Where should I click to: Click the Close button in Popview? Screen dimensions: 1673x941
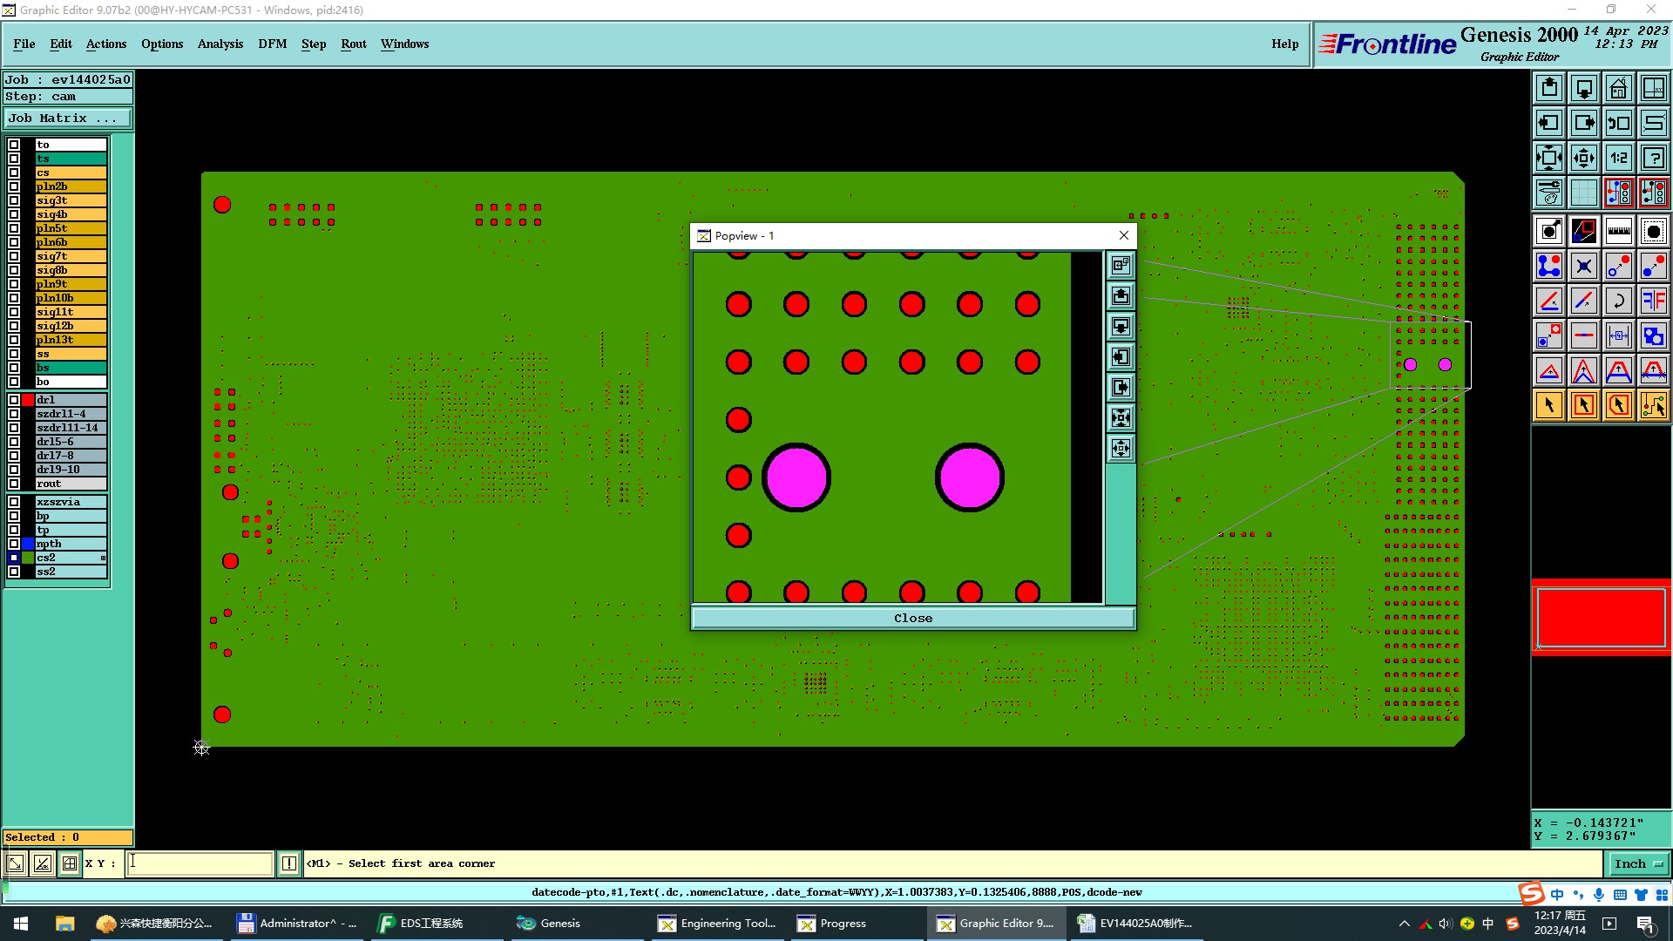(912, 618)
